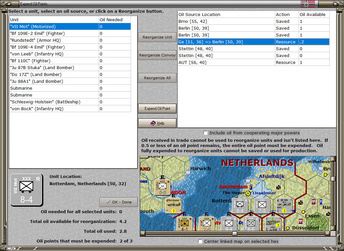Select "Ju 87B Stuka" (Land Bomber) row

(x=70, y=67)
